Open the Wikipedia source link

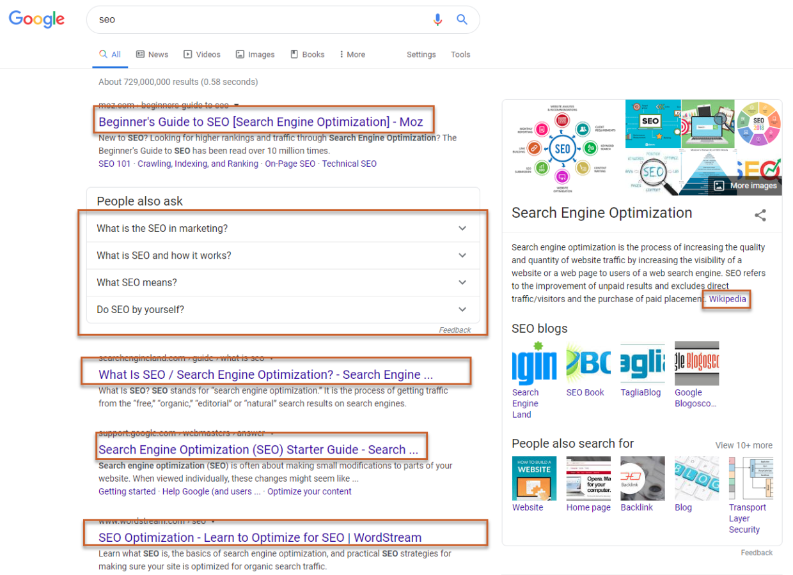coord(727,299)
